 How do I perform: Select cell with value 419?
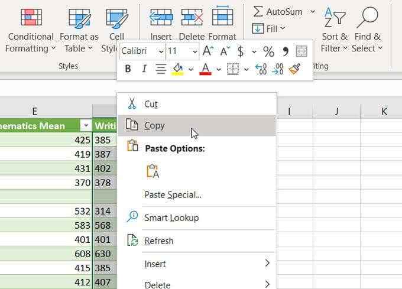tap(46, 154)
